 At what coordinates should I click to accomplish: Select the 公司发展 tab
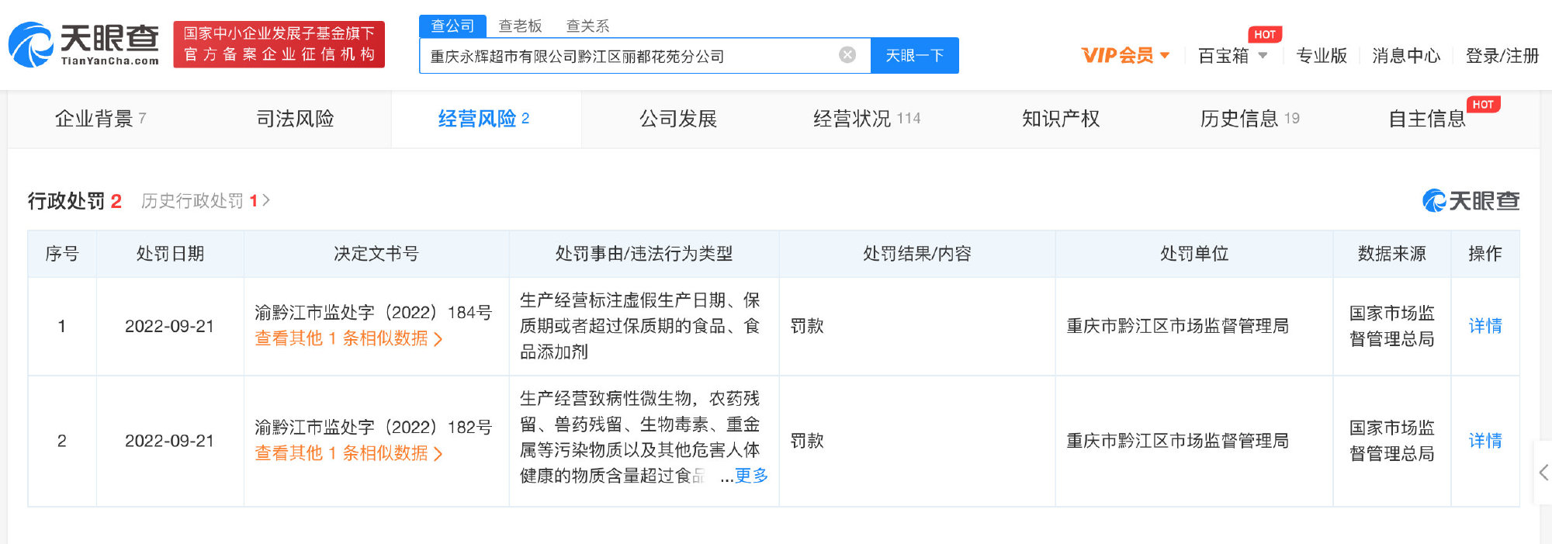(677, 119)
